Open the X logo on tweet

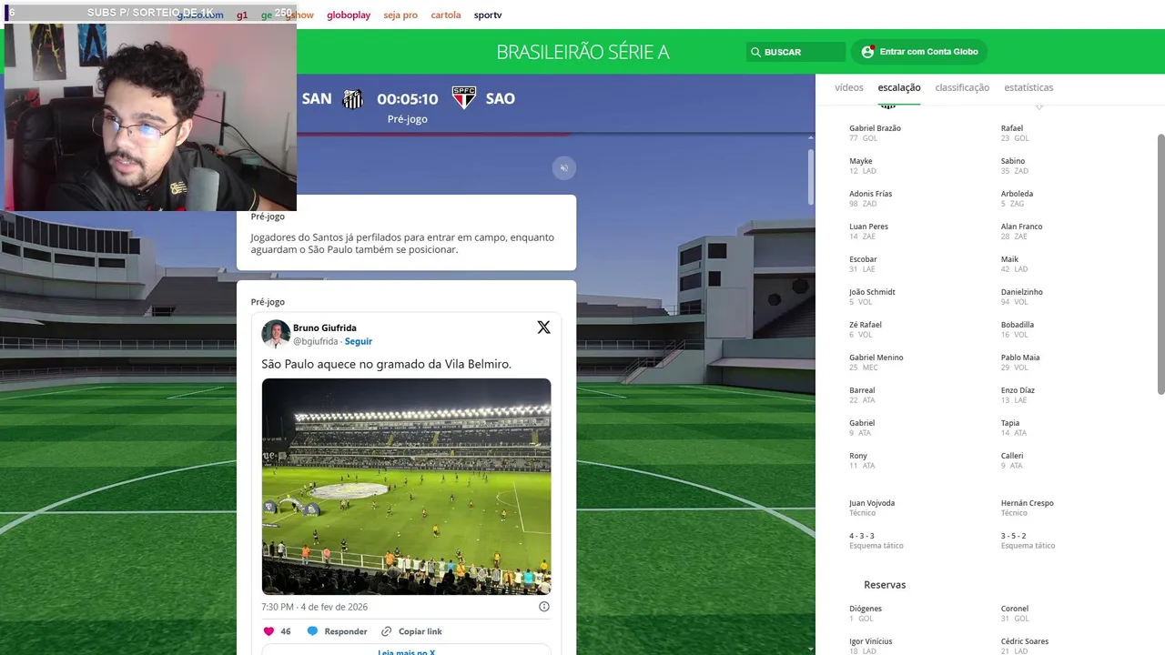[543, 327]
